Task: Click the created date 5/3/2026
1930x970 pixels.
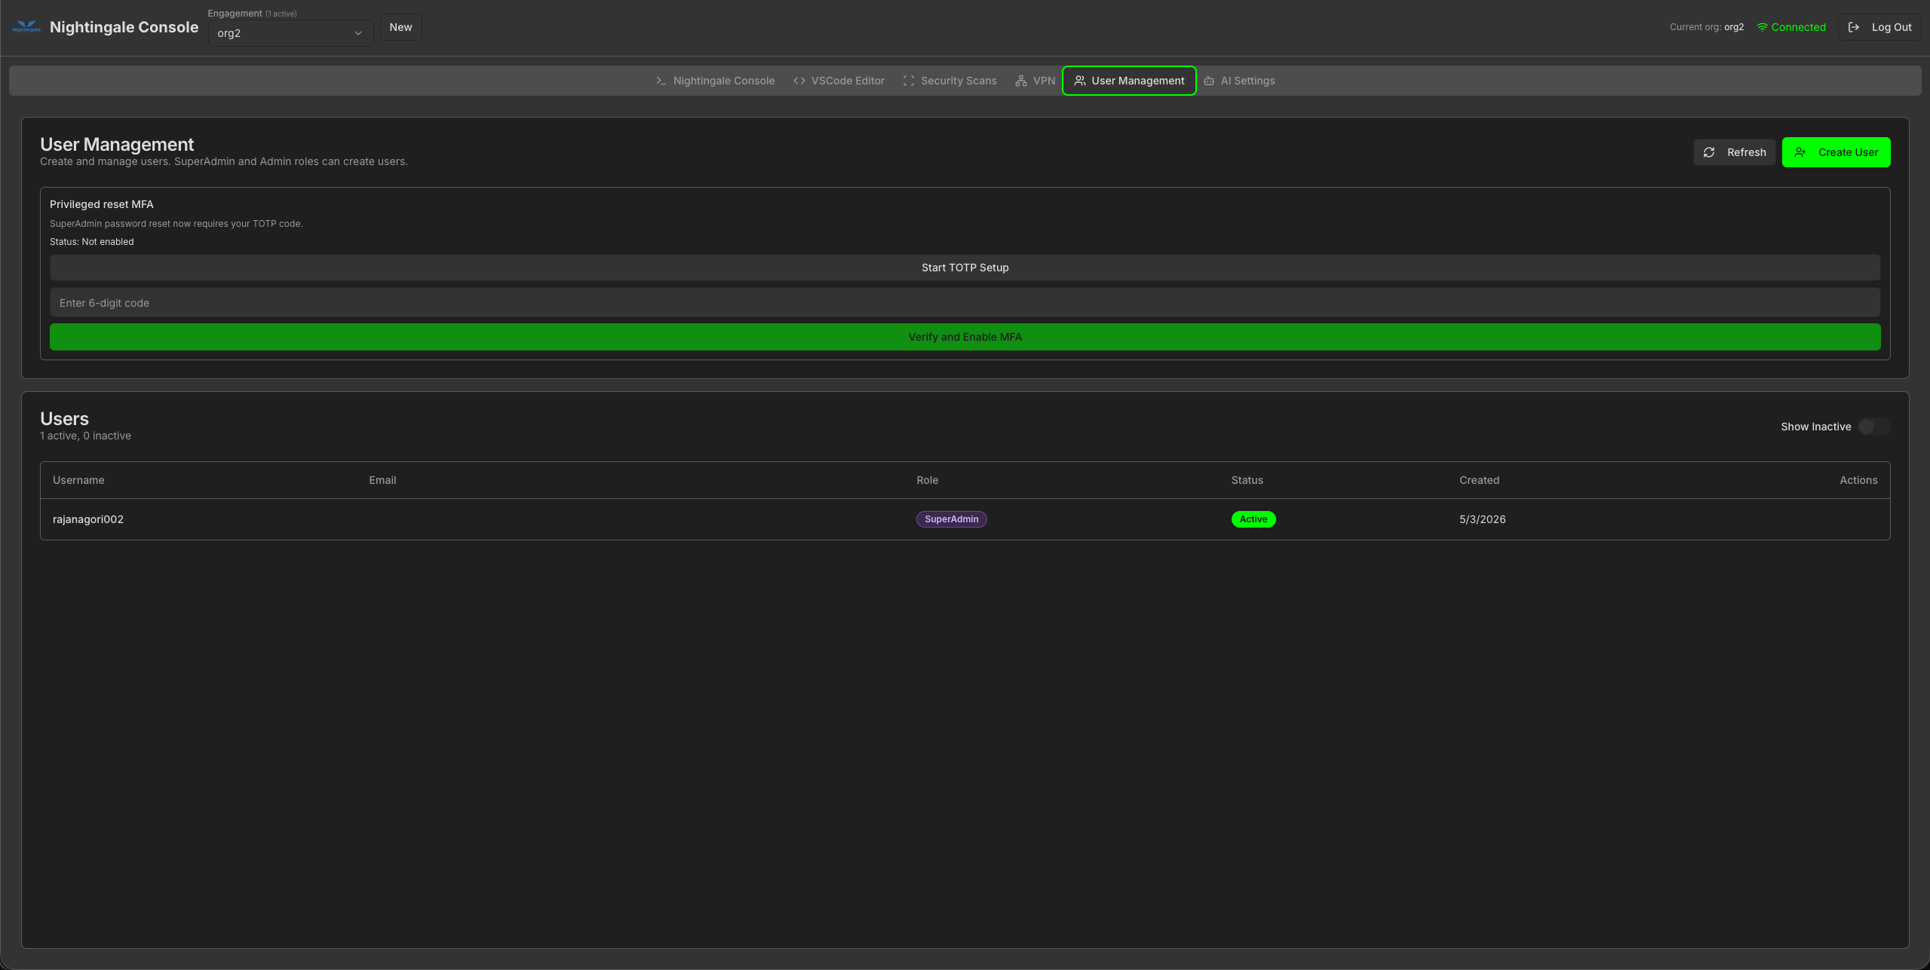Action: click(x=1482, y=519)
